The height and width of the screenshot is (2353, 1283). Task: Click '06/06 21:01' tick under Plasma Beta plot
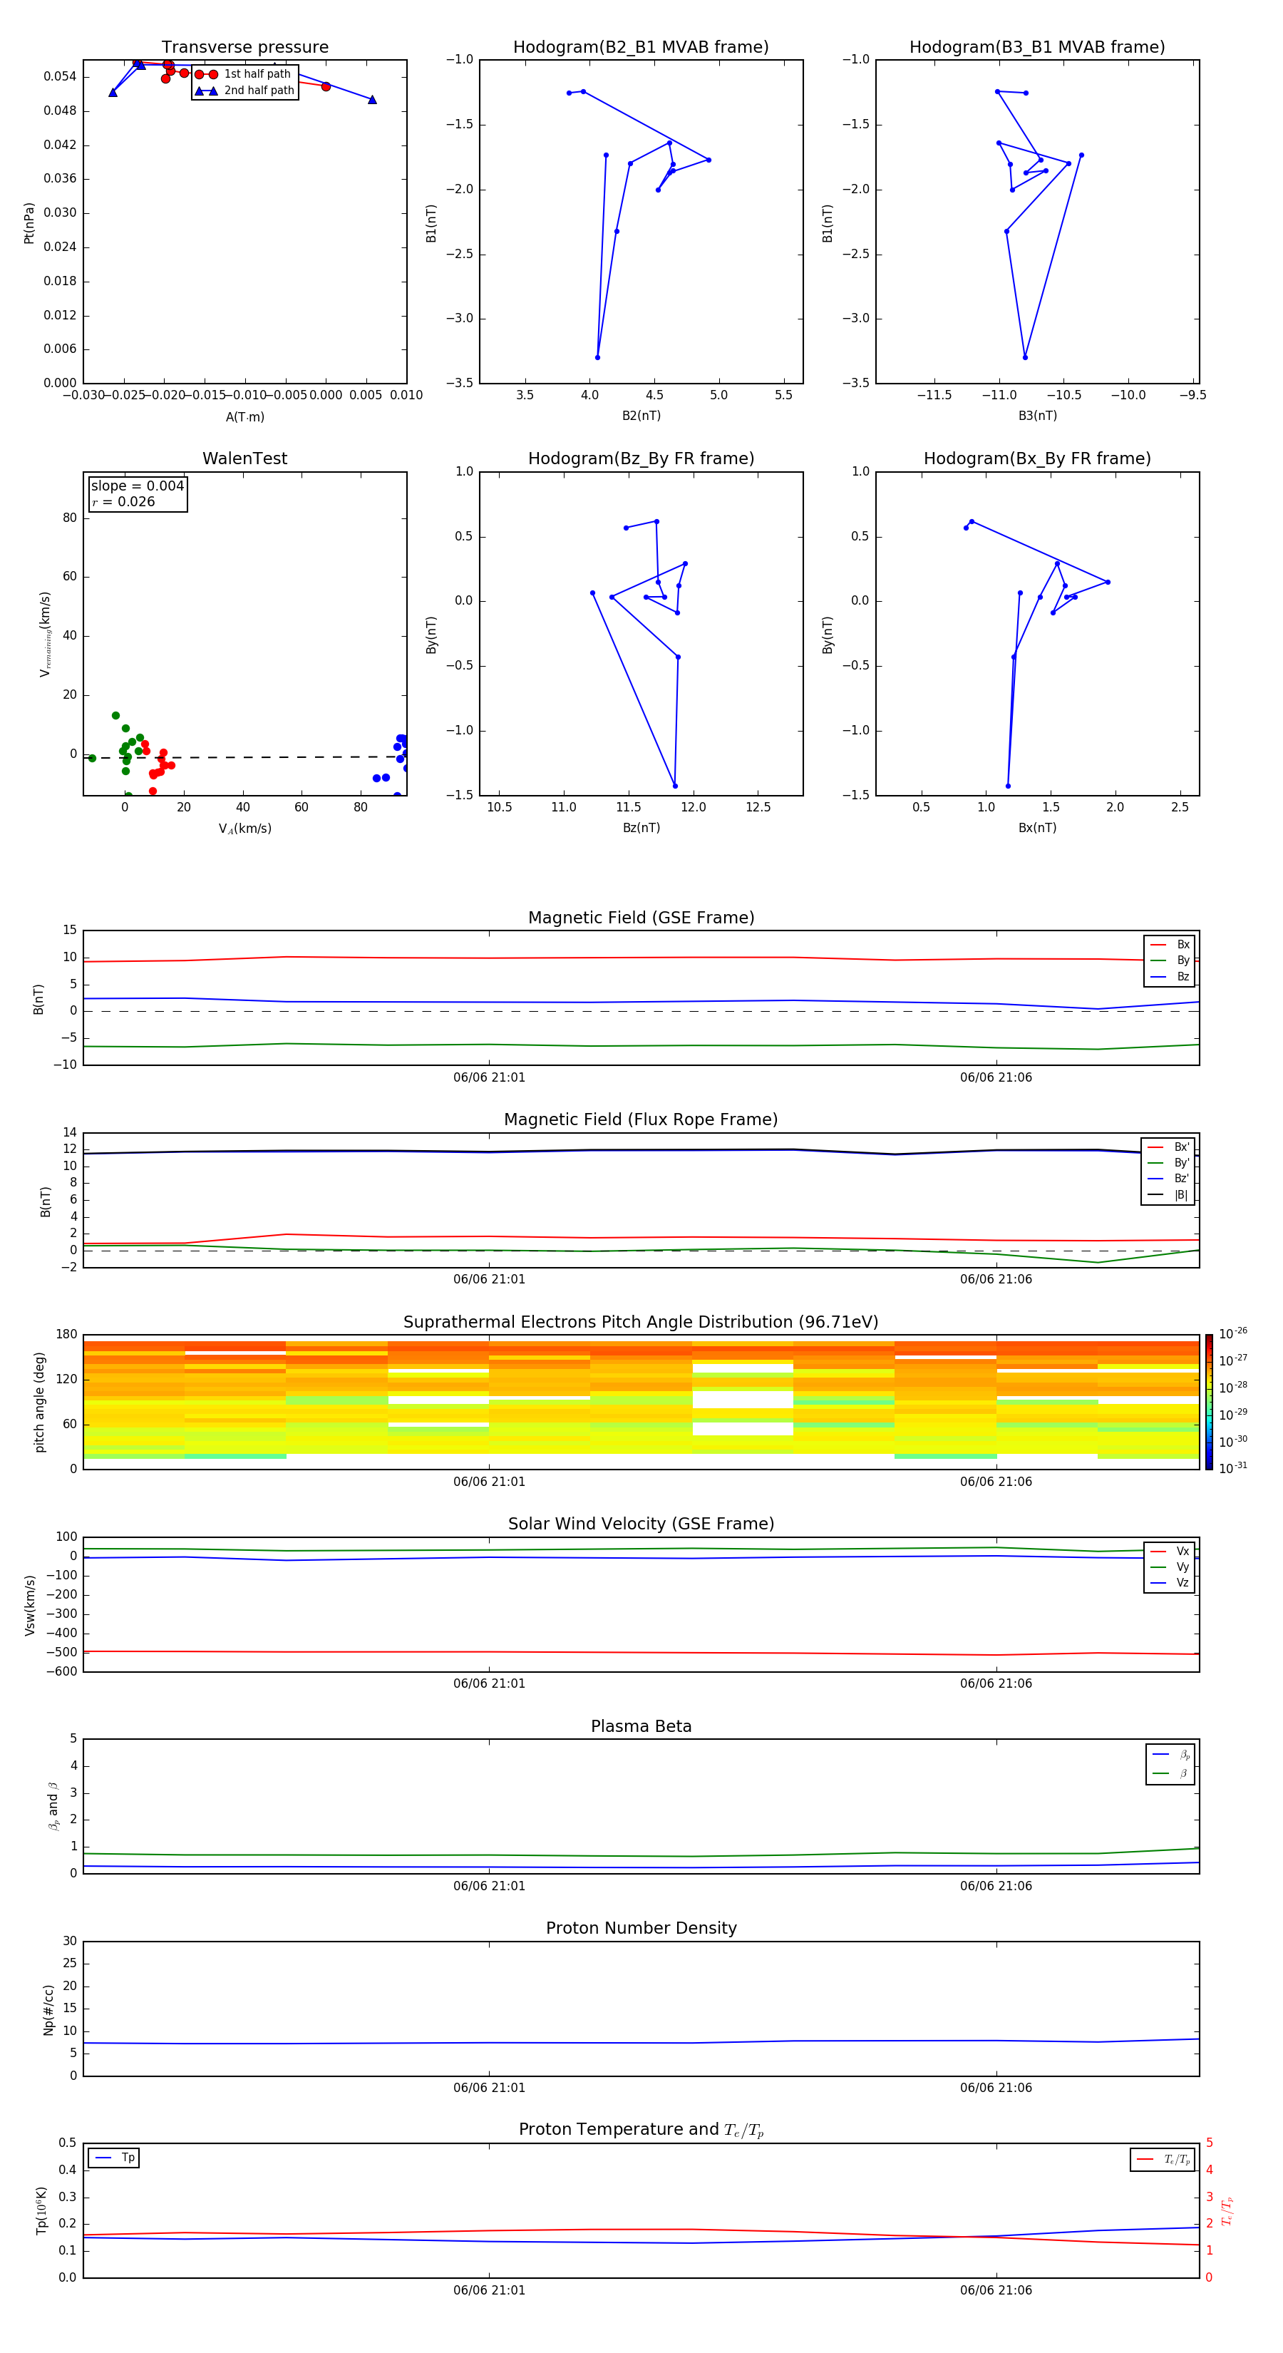(x=490, y=1886)
